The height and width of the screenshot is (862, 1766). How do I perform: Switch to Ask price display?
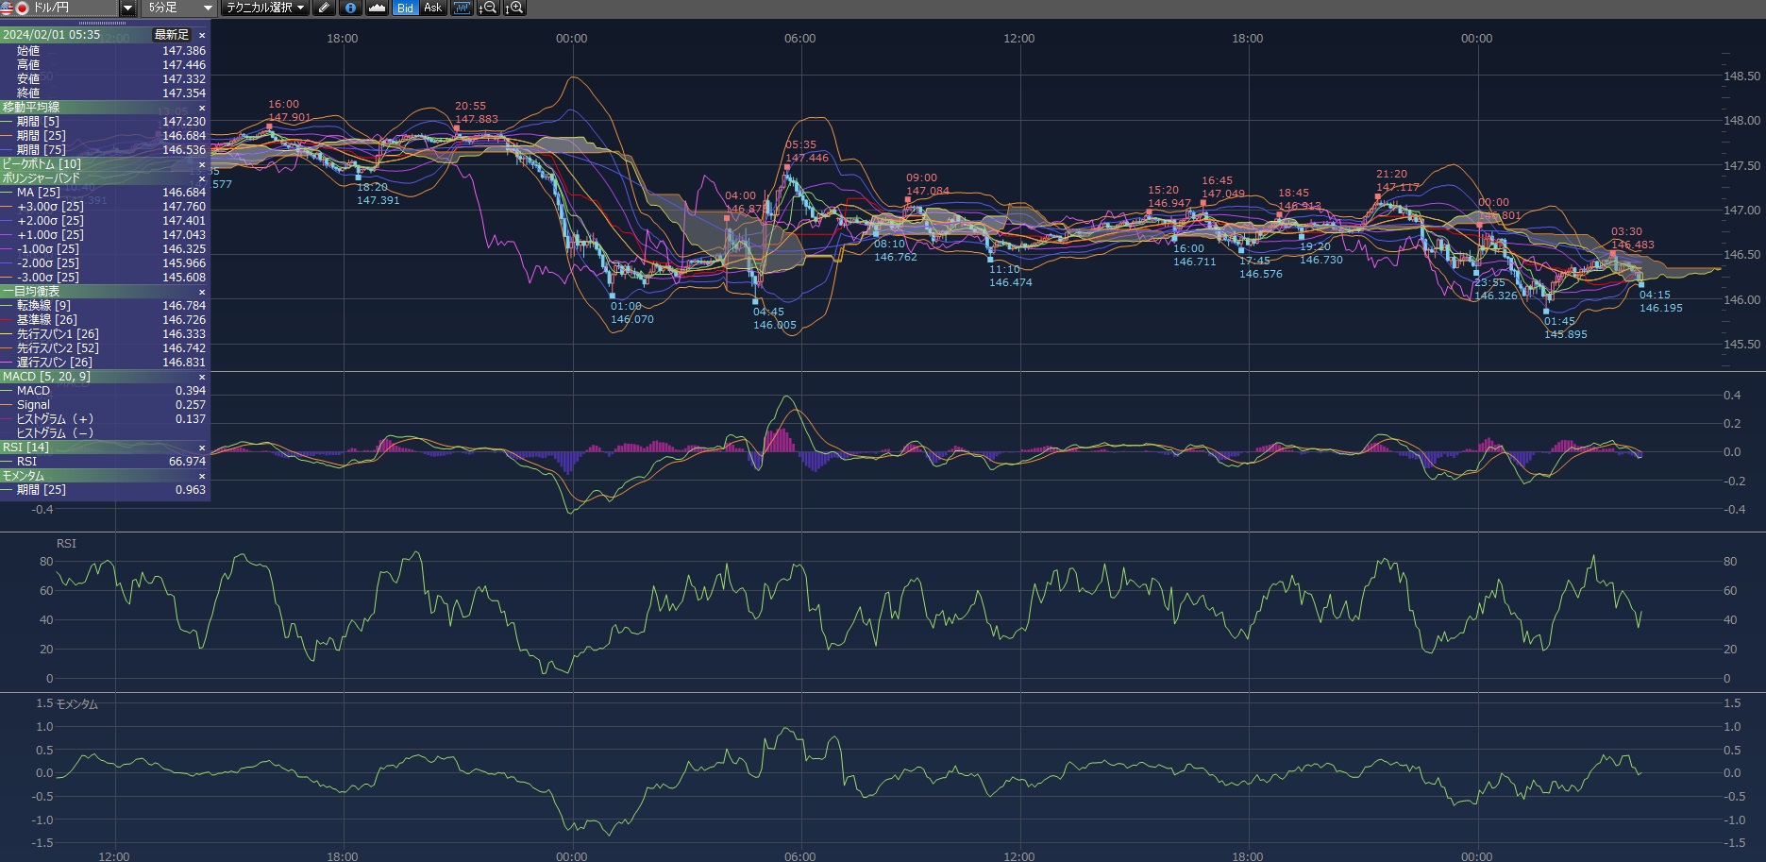432,8
